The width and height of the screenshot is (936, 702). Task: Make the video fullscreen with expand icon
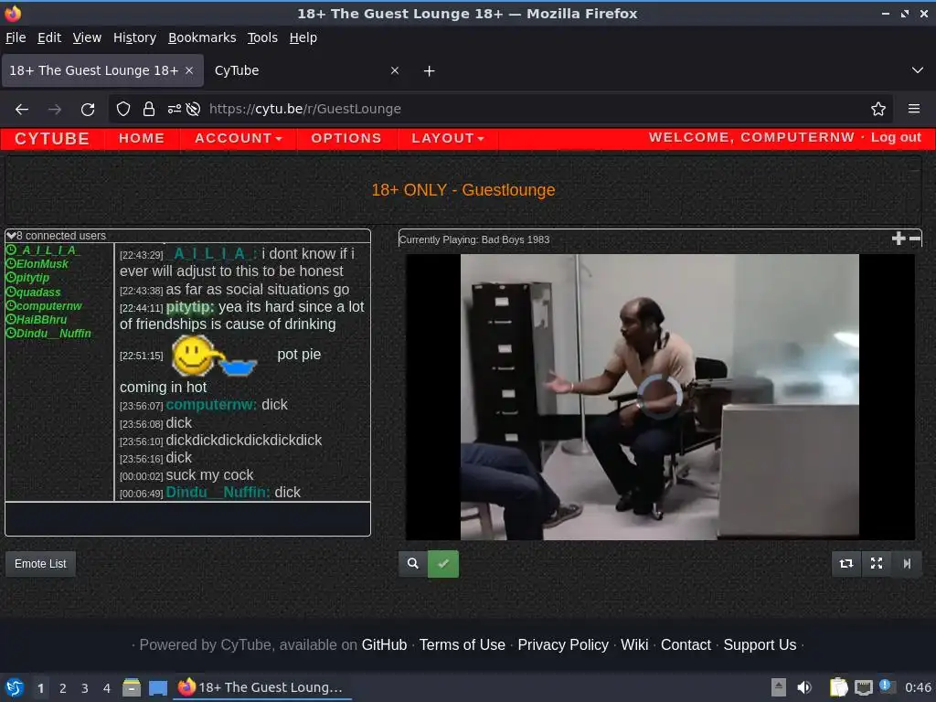click(877, 563)
